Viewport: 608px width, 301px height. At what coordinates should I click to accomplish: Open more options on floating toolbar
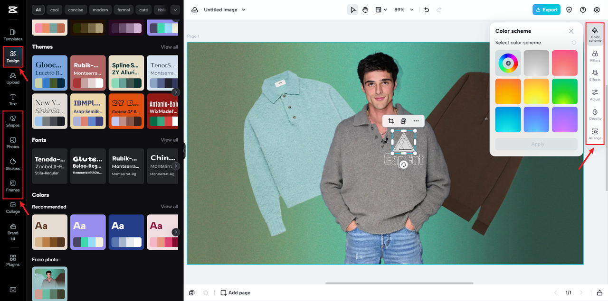416,121
